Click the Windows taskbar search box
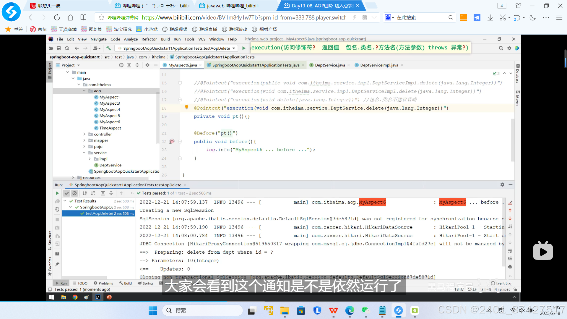Viewport: 567px width, 319px height. tap(202, 310)
